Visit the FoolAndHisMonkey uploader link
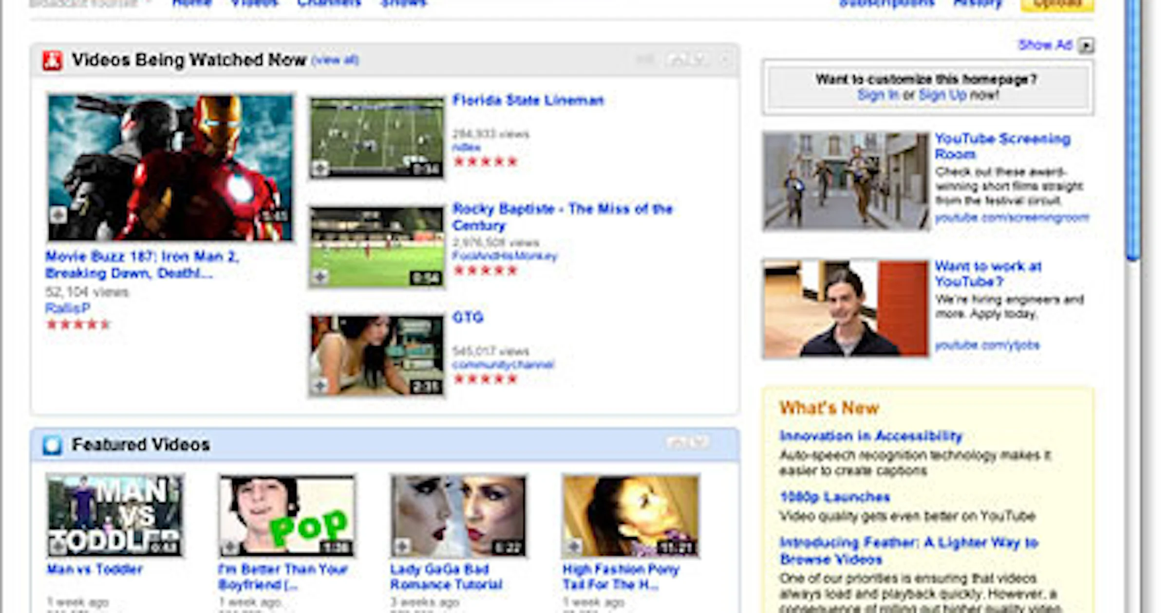This screenshot has height=613, width=1169. coord(505,256)
